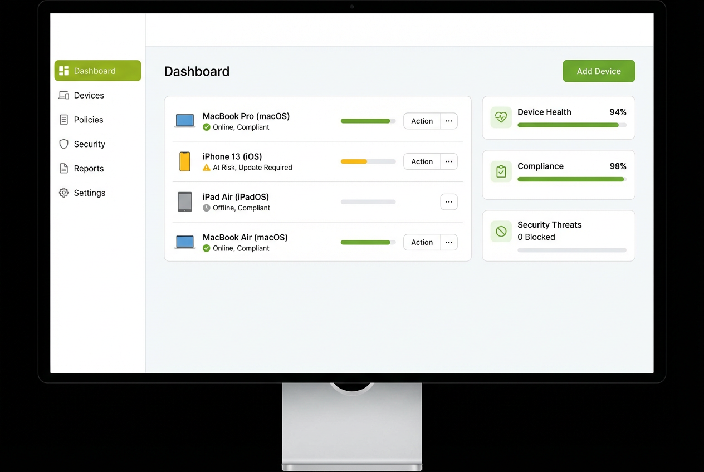The width and height of the screenshot is (704, 472).
Task: Switch to the Dashboard section
Action: [x=95, y=71]
